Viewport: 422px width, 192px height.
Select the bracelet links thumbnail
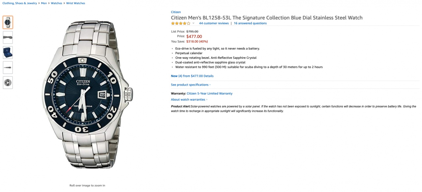tap(8, 68)
